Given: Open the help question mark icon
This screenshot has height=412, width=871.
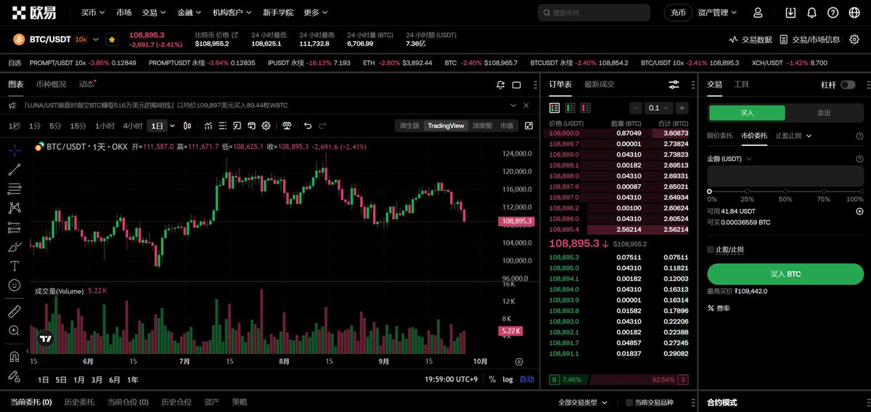Looking at the screenshot, I should pyautogui.click(x=833, y=12).
